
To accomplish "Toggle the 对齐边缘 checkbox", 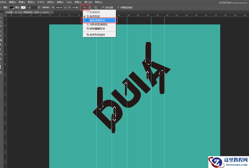I will pyautogui.click(x=103, y=7).
